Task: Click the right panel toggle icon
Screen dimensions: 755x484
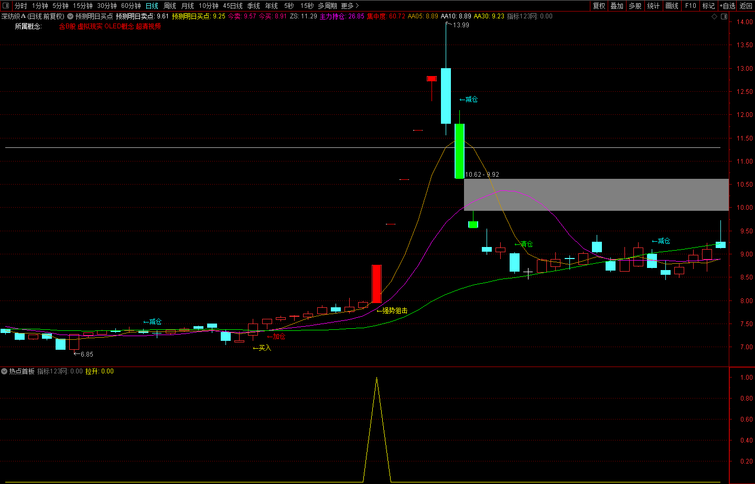Action: click(724, 16)
